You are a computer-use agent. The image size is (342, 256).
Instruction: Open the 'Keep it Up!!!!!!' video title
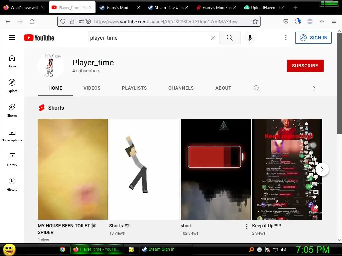point(267,226)
